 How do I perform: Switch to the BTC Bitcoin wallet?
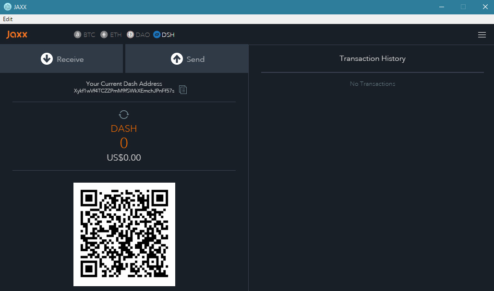coord(84,35)
